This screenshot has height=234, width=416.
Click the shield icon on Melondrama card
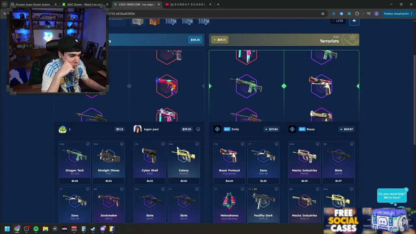coord(242,189)
